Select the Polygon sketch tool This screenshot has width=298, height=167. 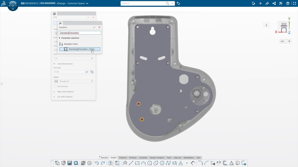[162, 163]
